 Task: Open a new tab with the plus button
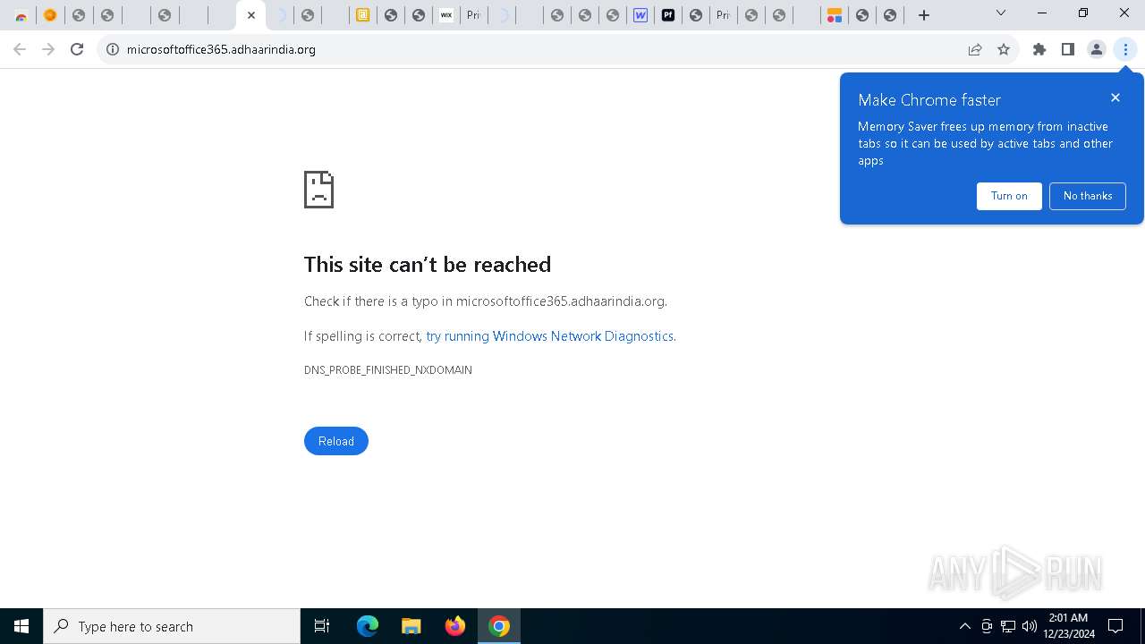click(924, 15)
